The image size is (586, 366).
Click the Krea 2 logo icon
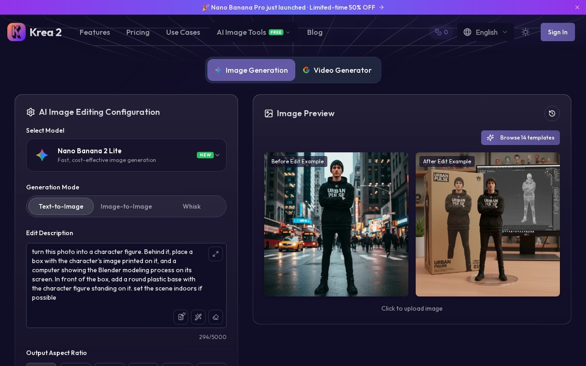click(x=16, y=32)
